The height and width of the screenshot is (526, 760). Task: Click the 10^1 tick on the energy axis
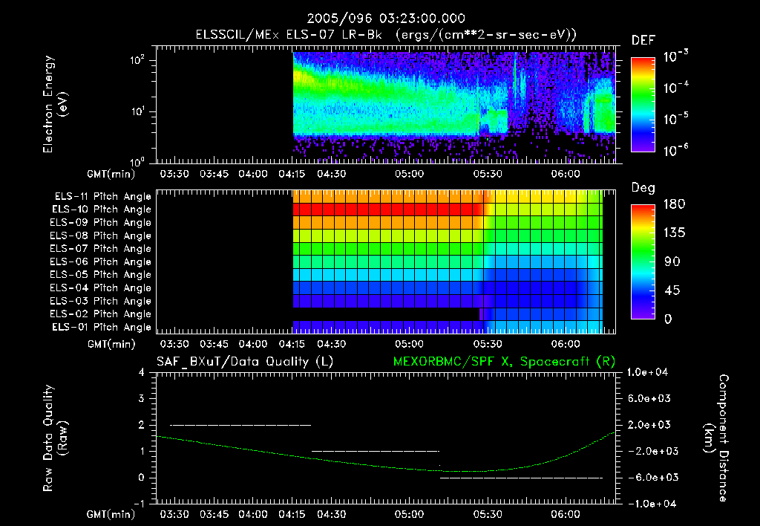(137, 111)
